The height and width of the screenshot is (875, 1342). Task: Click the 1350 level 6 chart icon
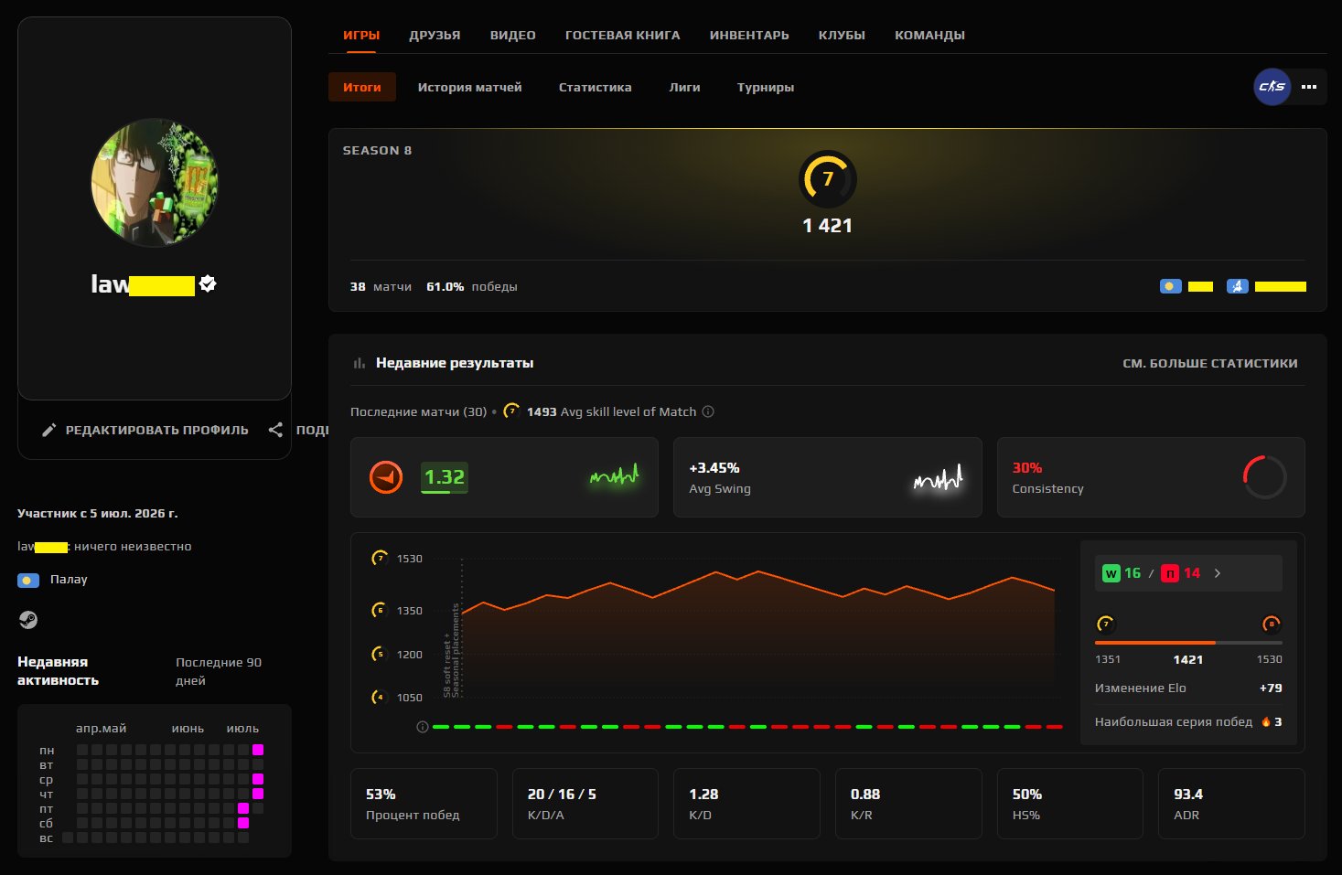point(380,610)
